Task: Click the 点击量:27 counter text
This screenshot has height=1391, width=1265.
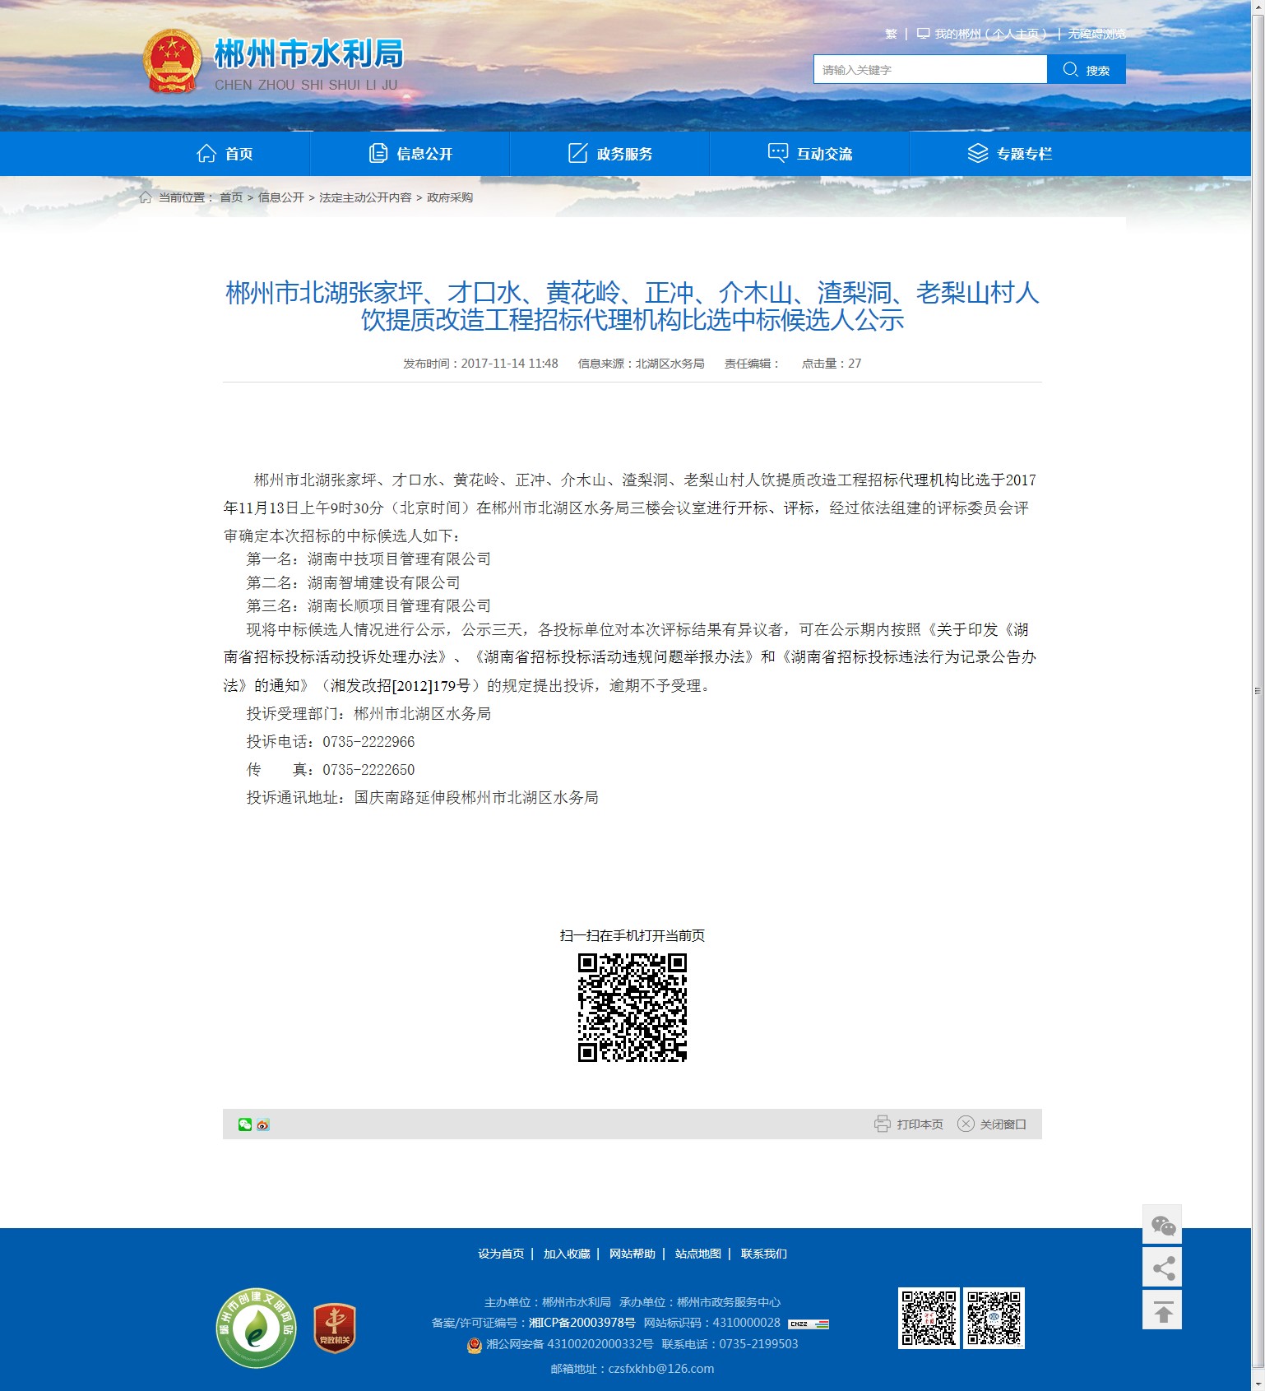Action: 832,364
